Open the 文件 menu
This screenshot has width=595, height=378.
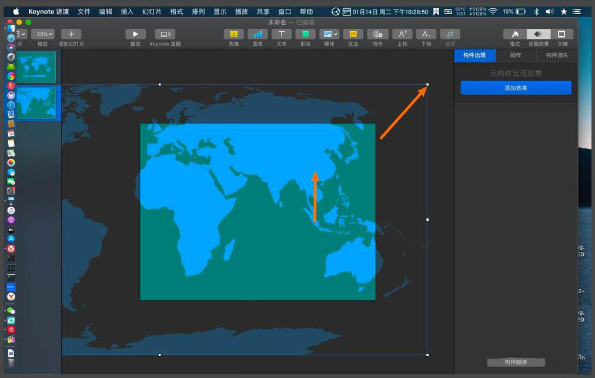click(84, 12)
